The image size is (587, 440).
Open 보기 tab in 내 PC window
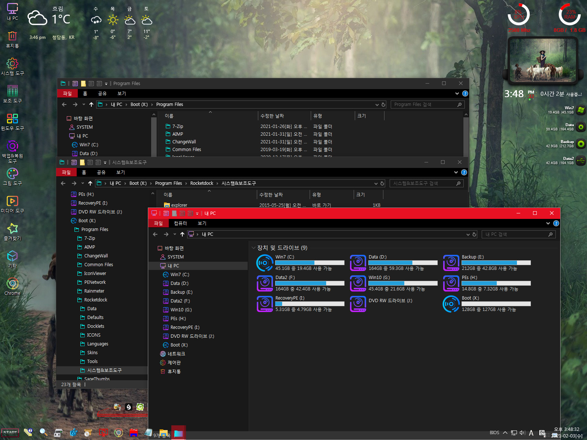point(202,223)
